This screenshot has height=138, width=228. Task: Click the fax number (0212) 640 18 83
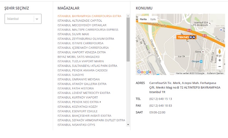[161, 106]
